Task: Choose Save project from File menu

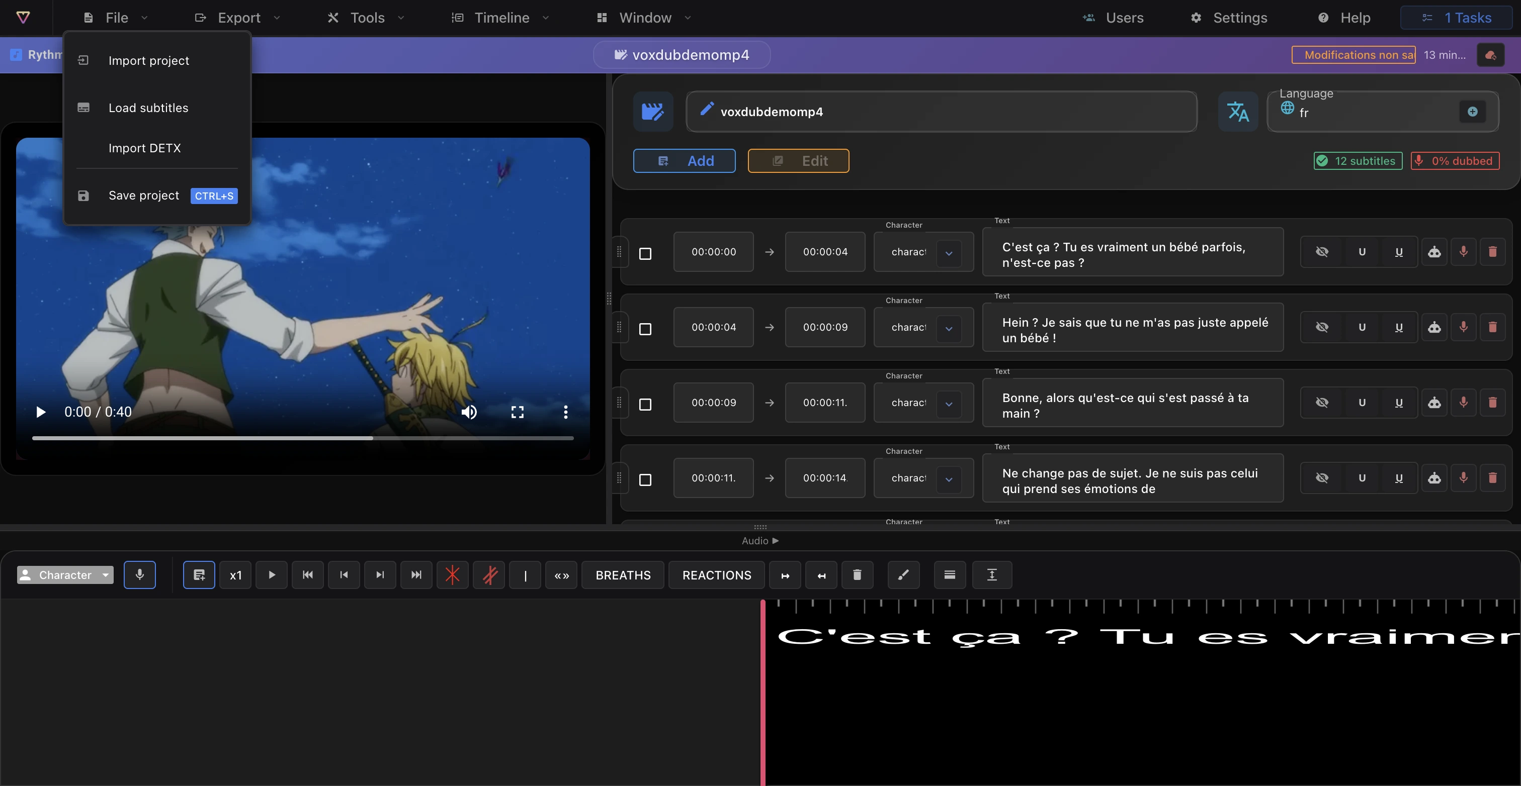Action: tap(157, 196)
